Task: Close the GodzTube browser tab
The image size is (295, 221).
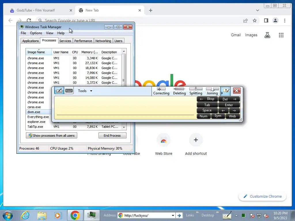Action: (71, 11)
